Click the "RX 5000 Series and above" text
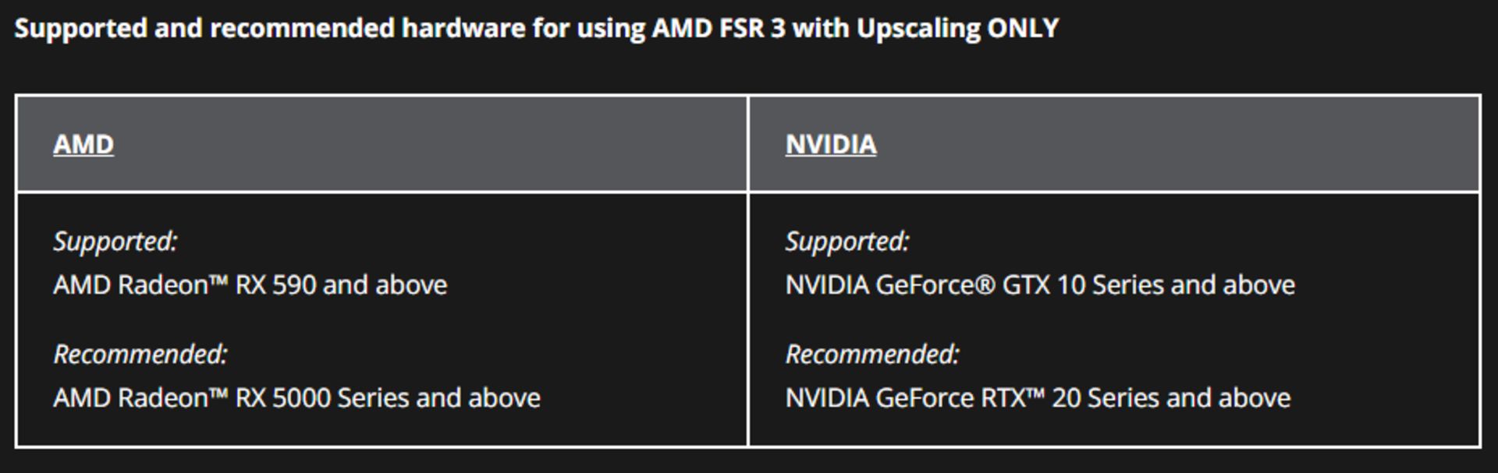 click(x=388, y=398)
